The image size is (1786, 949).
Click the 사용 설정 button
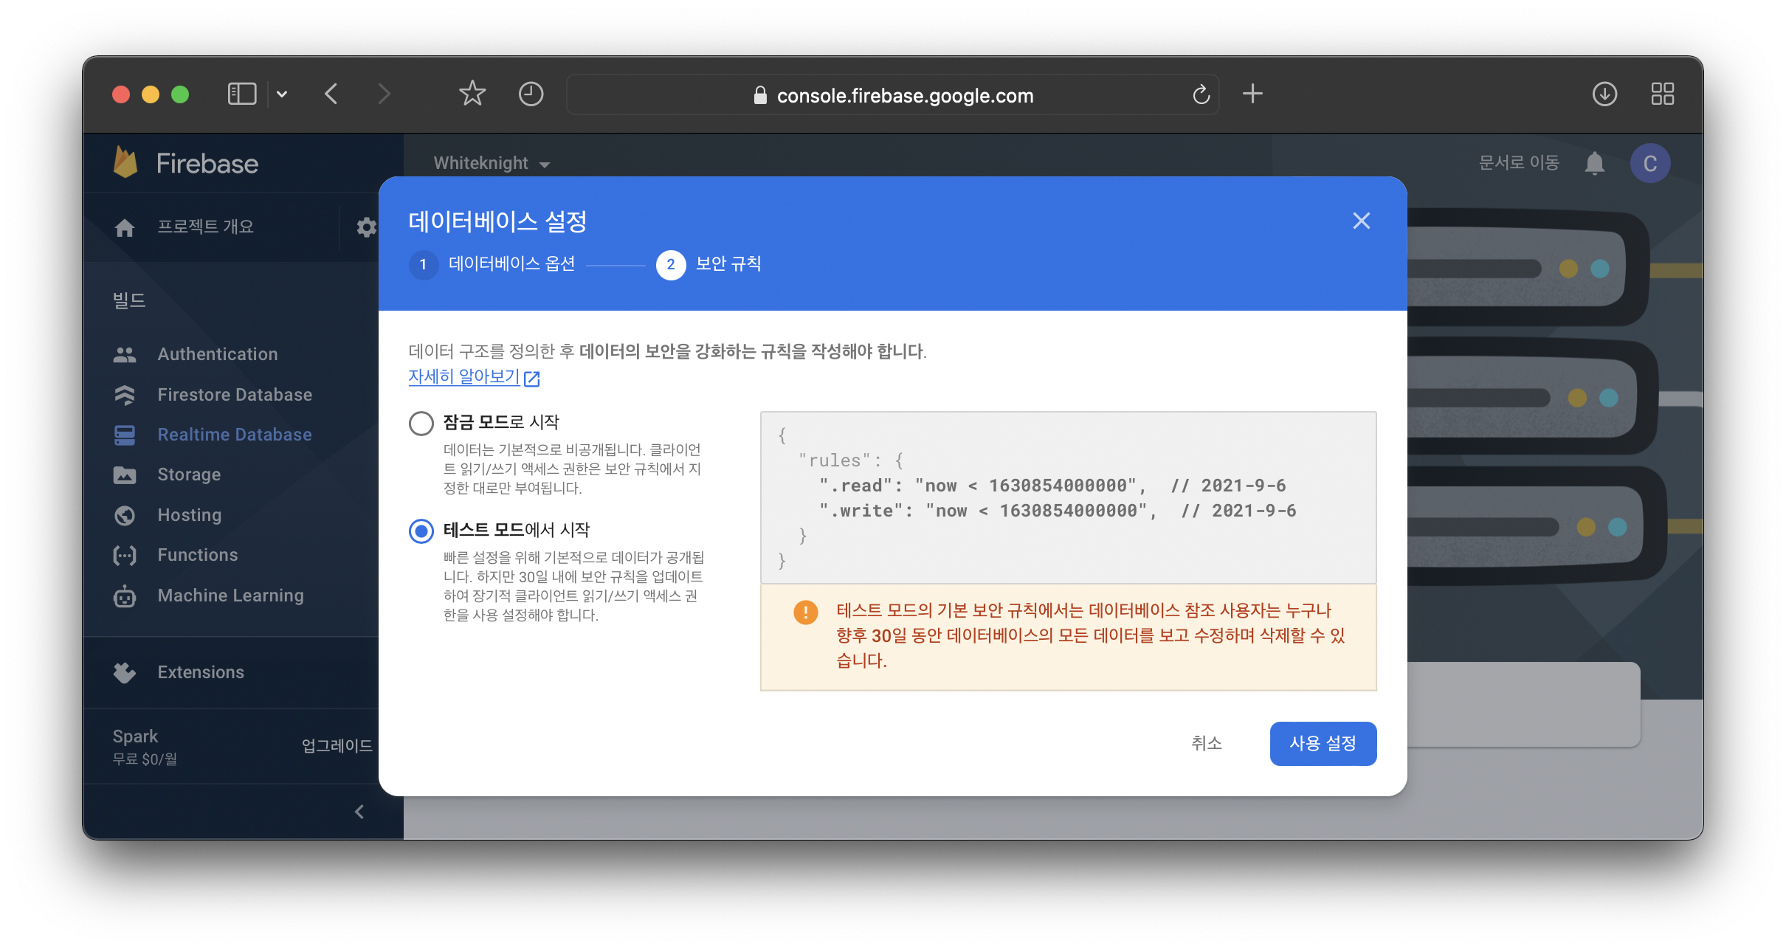coord(1323,743)
